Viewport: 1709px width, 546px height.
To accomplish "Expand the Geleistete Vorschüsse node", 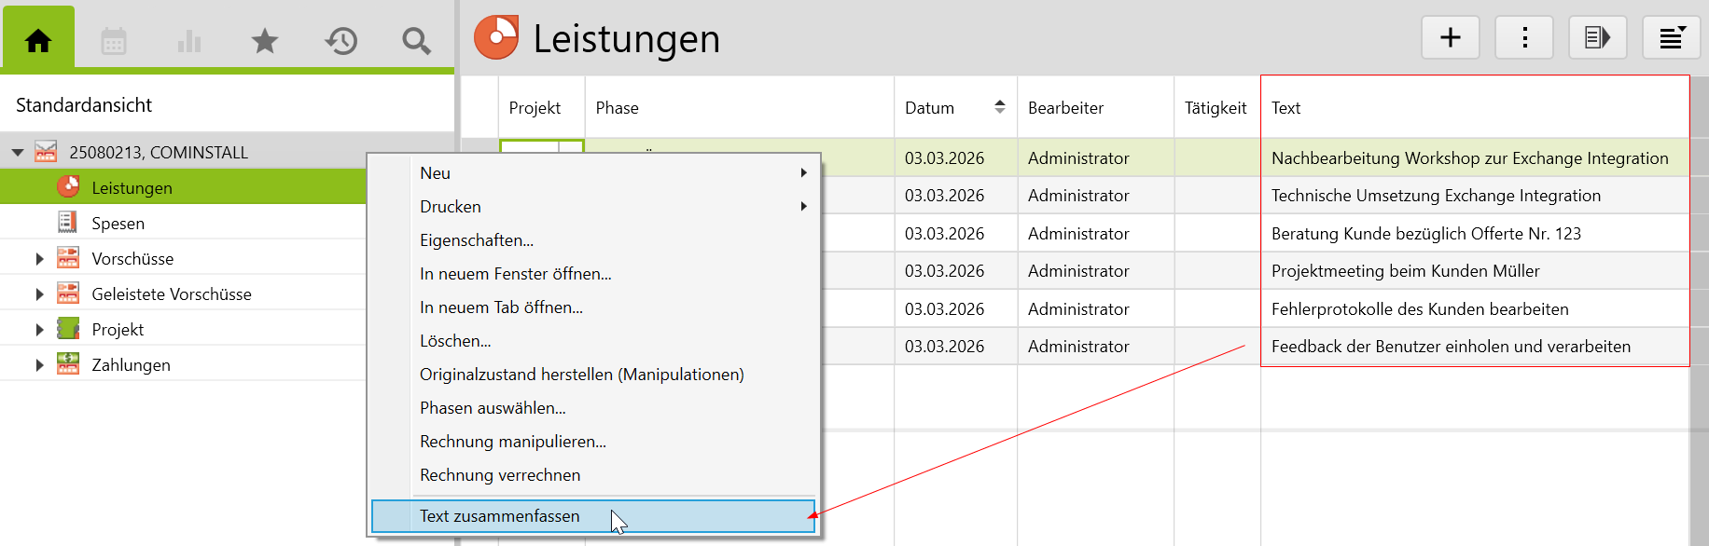I will click(x=39, y=294).
